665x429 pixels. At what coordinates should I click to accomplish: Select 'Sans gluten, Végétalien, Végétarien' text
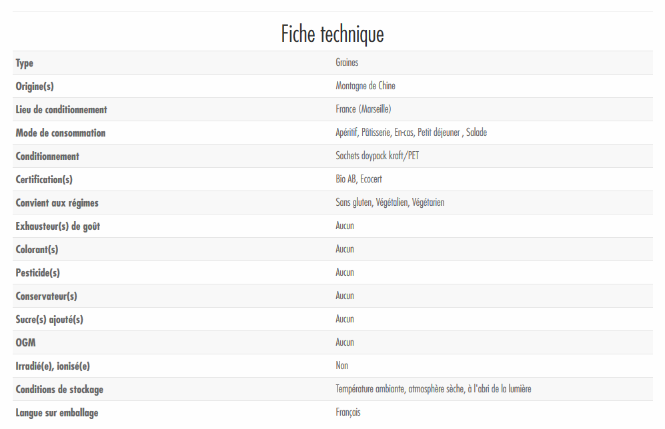pos(390,203)
